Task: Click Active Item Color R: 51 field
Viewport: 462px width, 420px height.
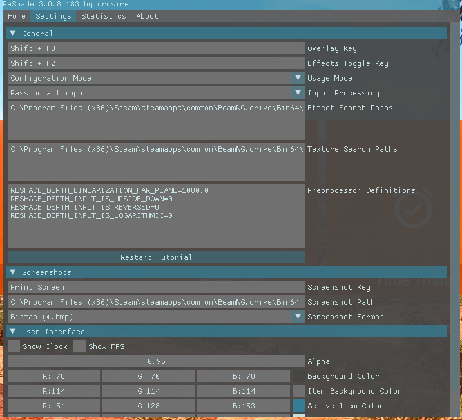Action: click(x=53, y=406)
